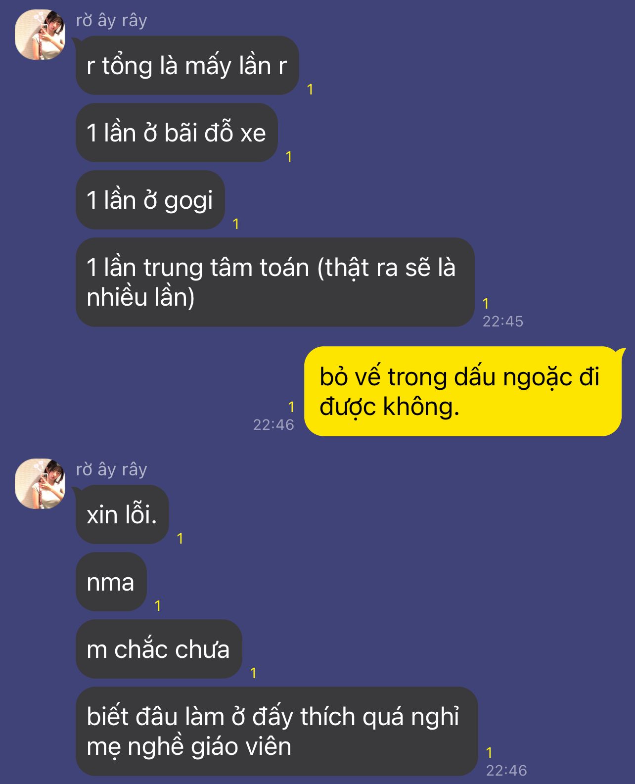Select the message "r tổng là mấy lần r"
635x784 pixels.
(x=187, y=65)
